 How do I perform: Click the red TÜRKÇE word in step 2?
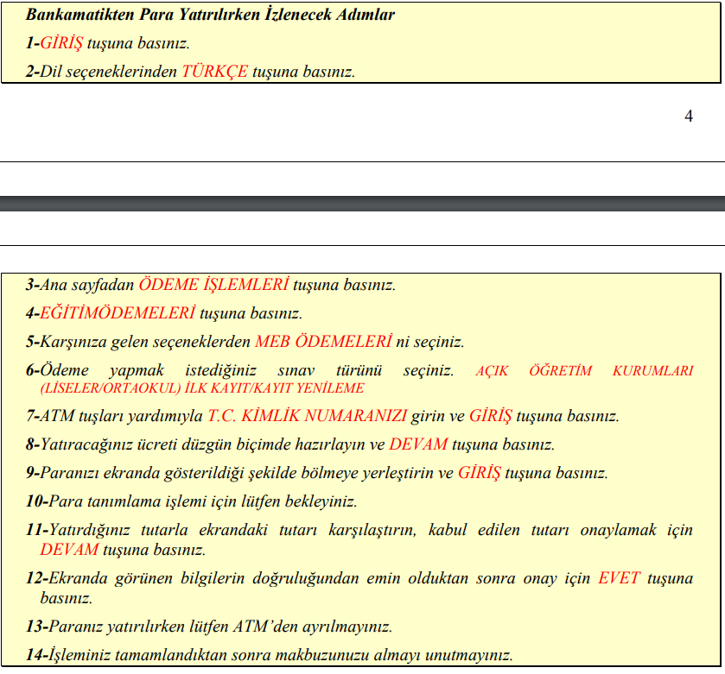tap(214, 72)
